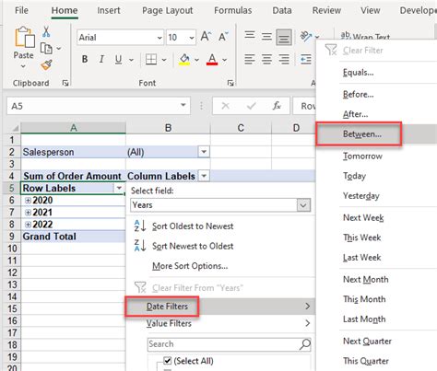Click Center alignment icon
The height and width of the screenshot is (371, 437).
coord(266,59)
